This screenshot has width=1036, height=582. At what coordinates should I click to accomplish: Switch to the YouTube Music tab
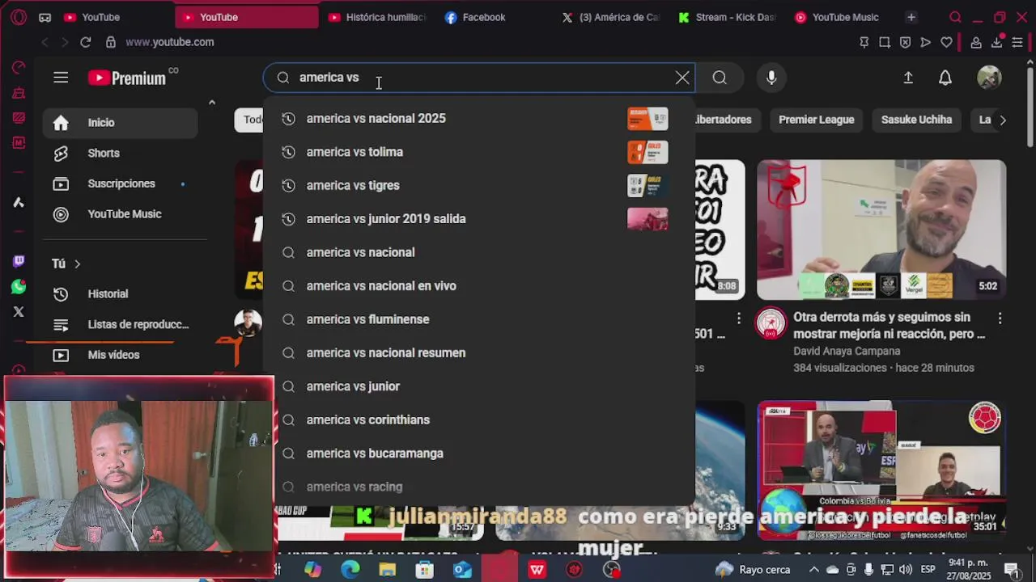(837, 17)
